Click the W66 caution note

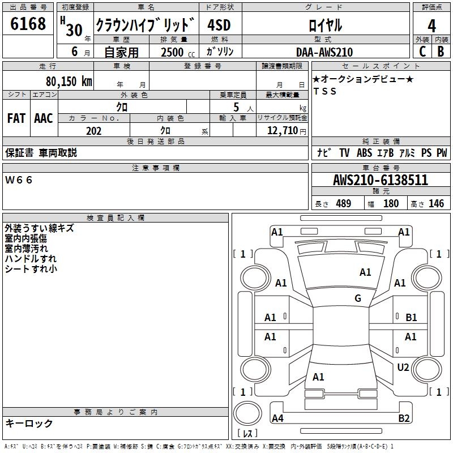coord(19,180)
